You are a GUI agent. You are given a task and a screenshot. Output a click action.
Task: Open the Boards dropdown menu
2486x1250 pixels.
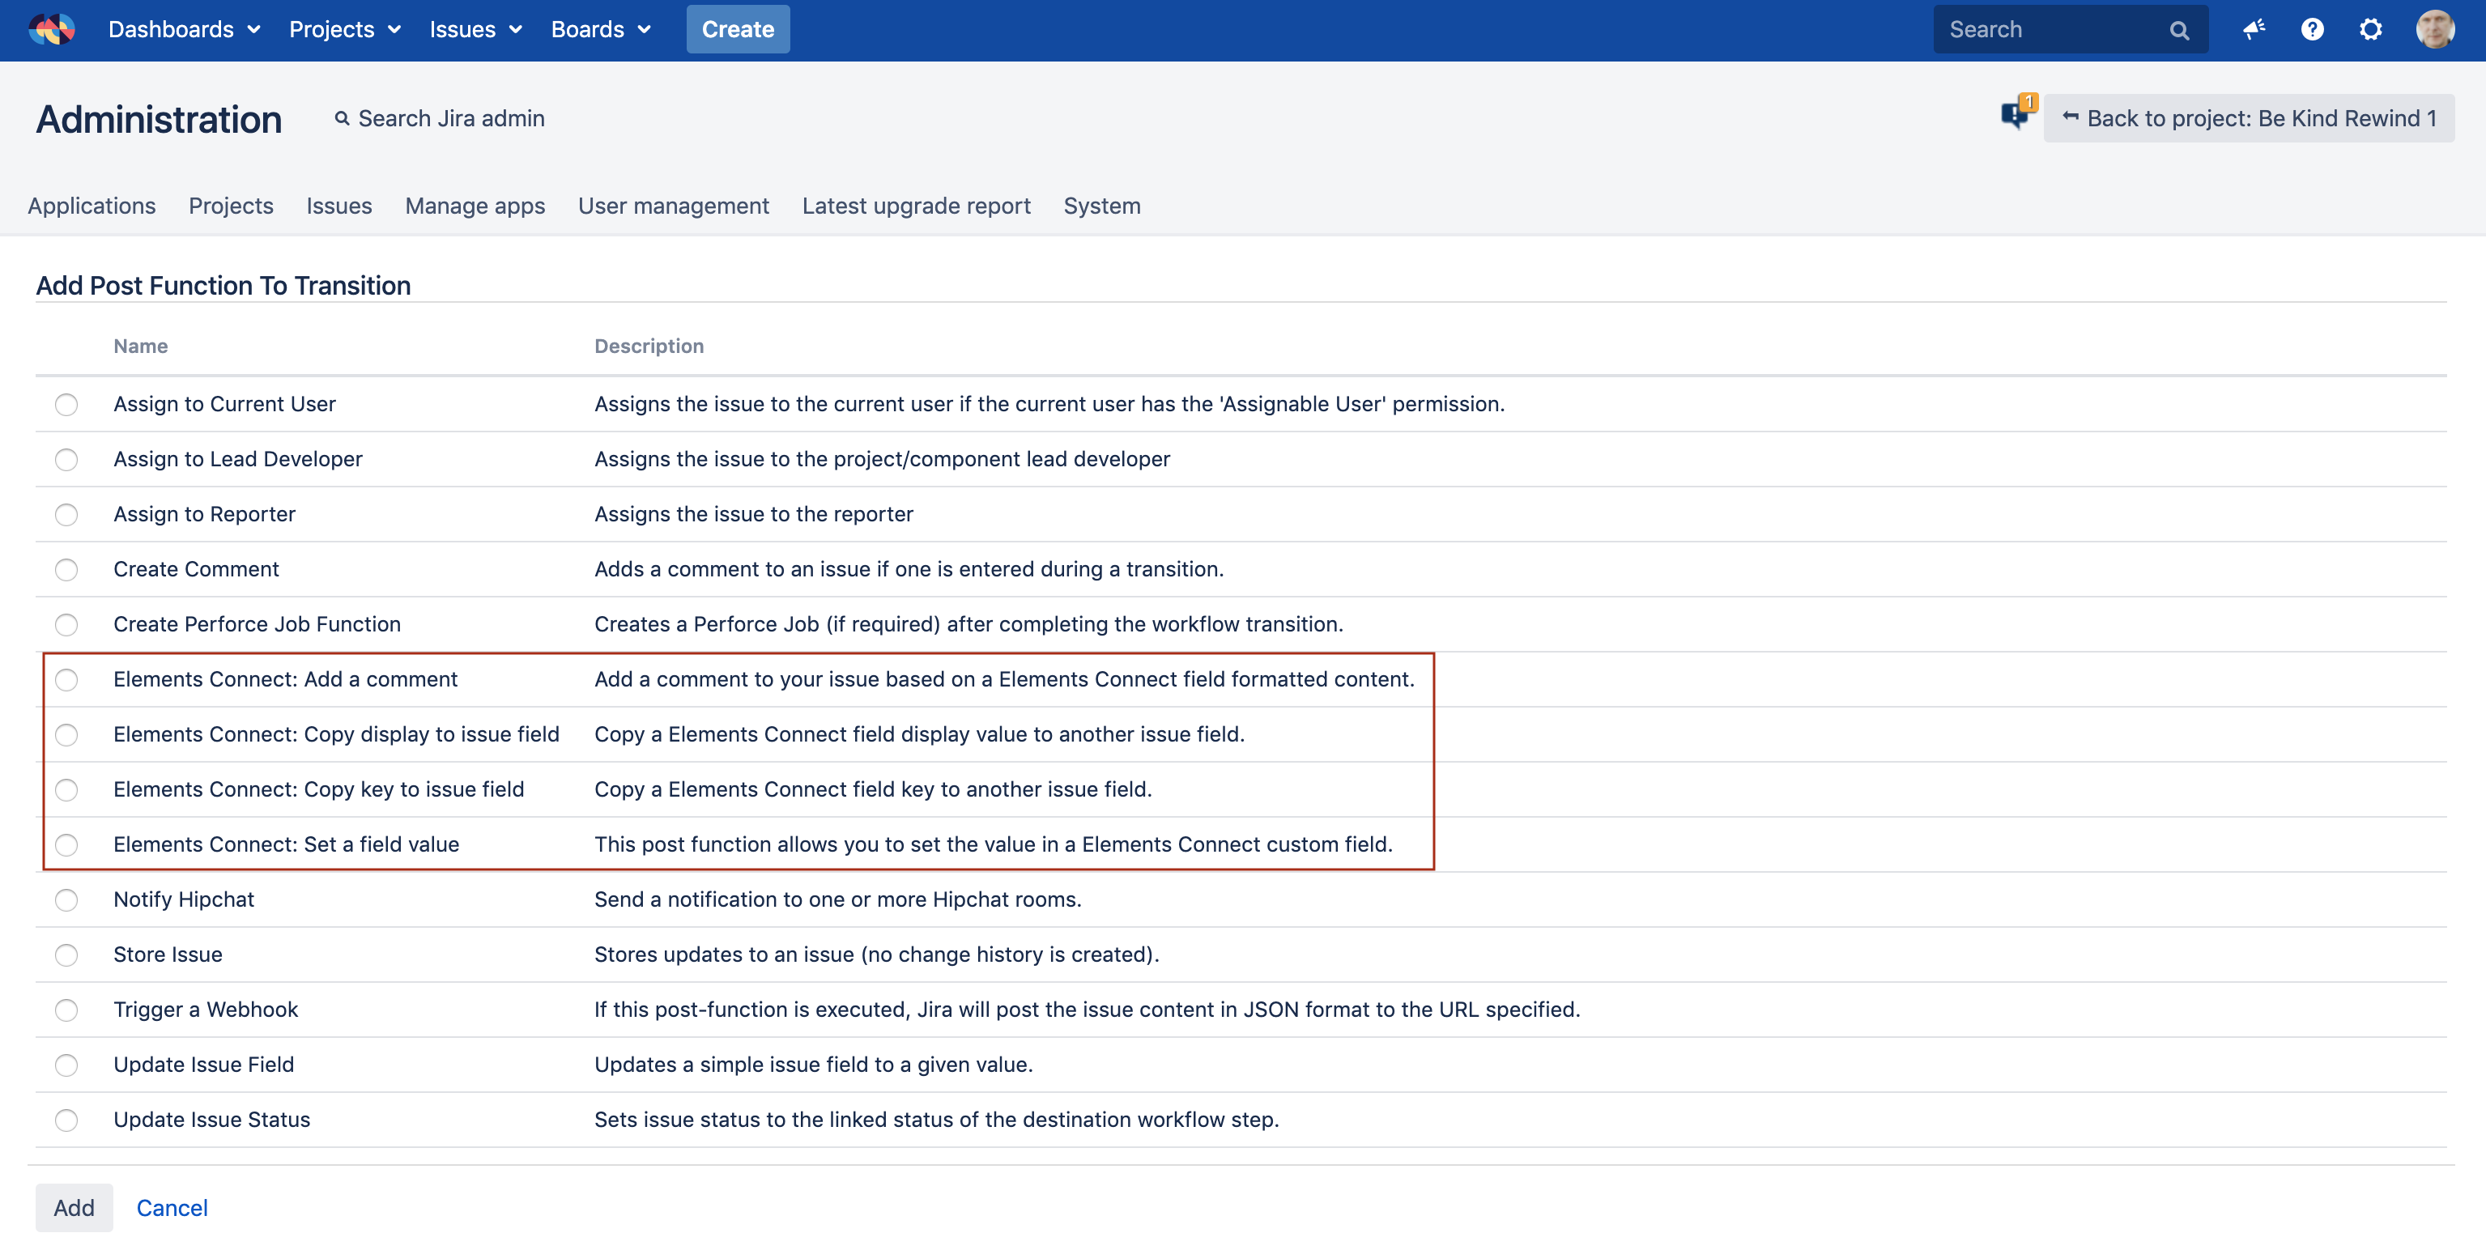click(600, 29)
